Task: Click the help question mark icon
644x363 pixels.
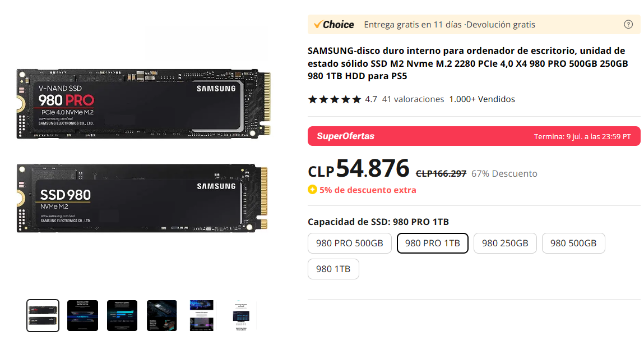Action: [628, 24]
